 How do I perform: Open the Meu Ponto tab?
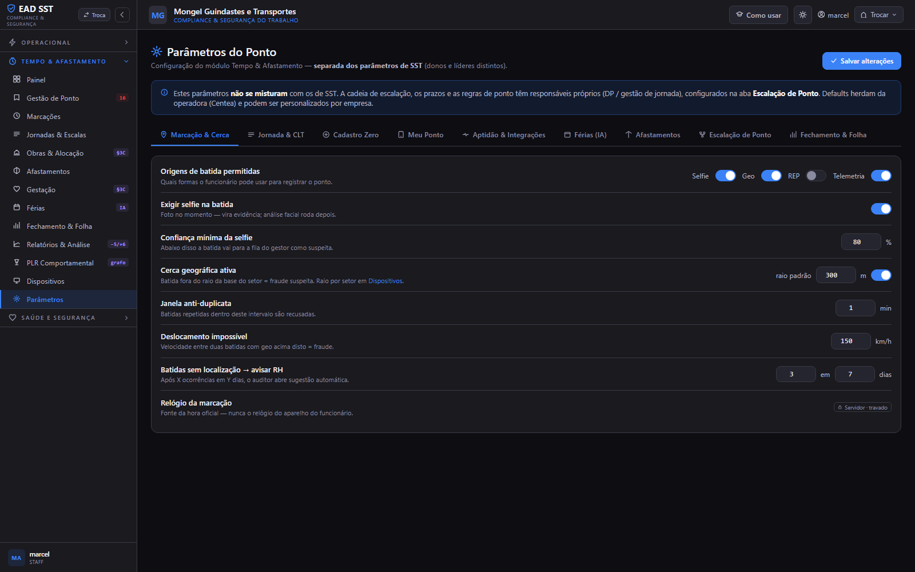(x=420, y=135)
